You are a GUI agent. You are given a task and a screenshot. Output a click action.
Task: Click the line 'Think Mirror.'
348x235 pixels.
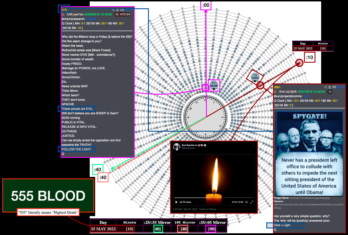pos(70,91)
